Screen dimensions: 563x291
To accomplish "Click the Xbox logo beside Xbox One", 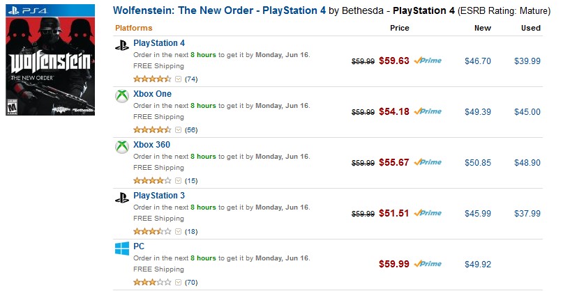I will click(122, 96).
